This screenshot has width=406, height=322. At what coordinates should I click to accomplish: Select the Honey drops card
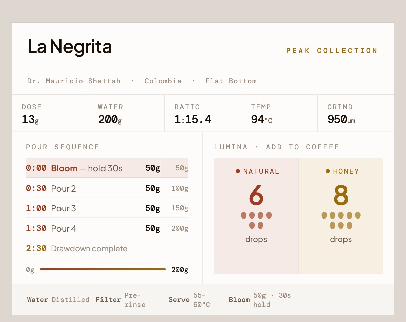[x=341, y=216]
